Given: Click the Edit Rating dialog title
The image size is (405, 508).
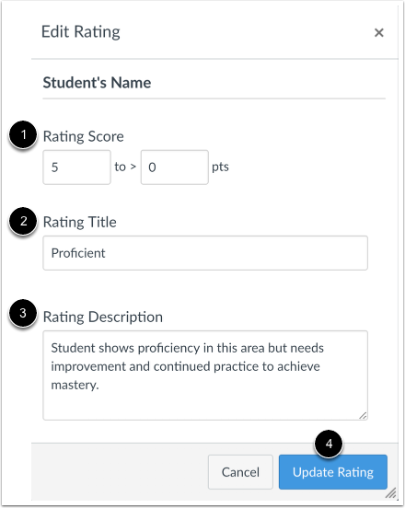Looking at the screenshot, I should coord(81,32).
